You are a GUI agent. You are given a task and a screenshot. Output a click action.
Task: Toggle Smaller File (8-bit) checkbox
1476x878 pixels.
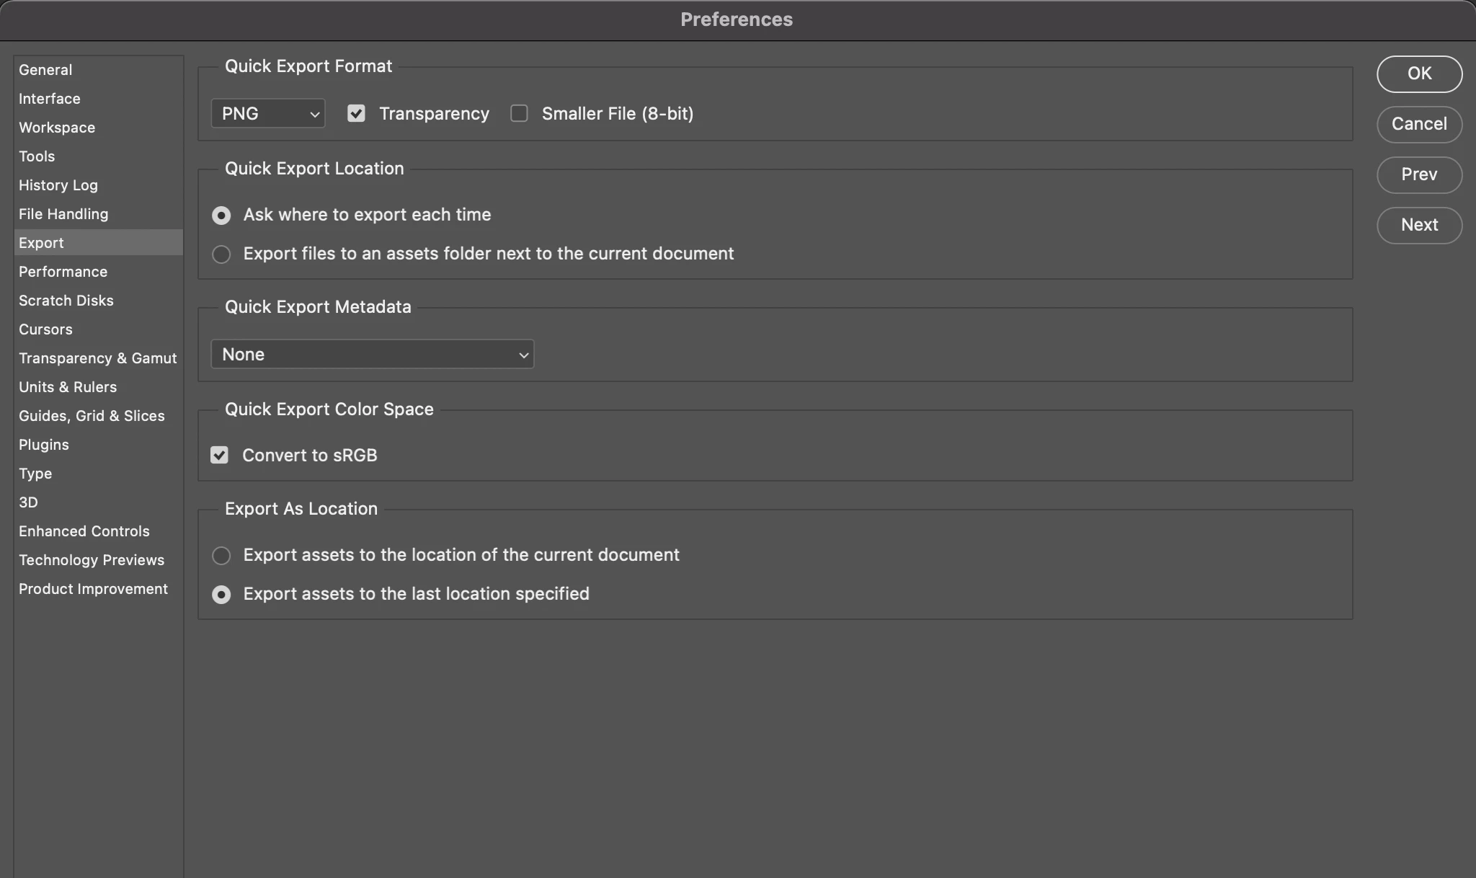tap(519, 114)
